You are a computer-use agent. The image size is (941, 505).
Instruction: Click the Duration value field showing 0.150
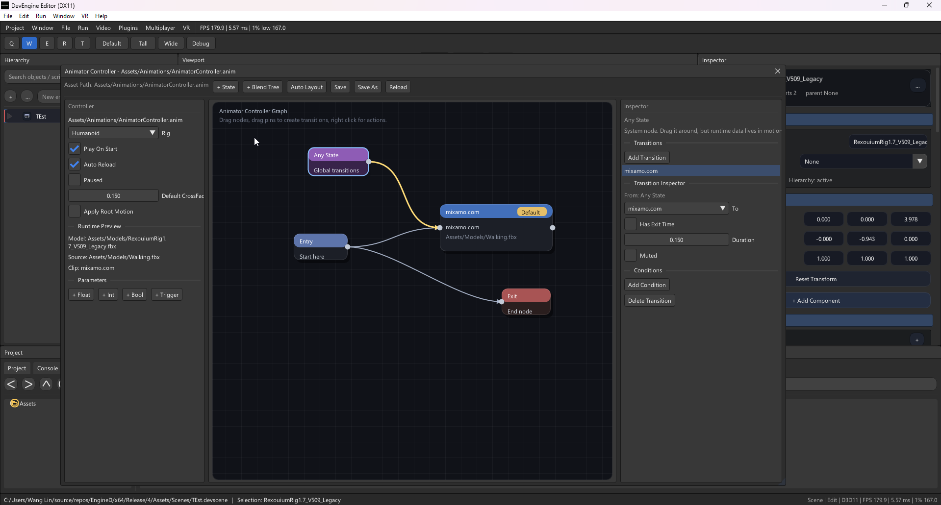pyautogui.click(x=676, y=240)
